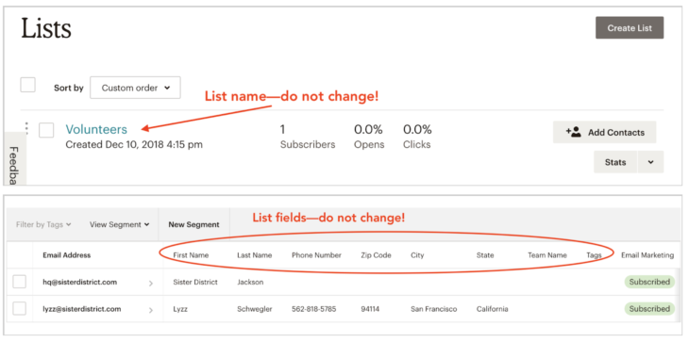
Task: Click the City column header
Action: [x=417, y=255]
